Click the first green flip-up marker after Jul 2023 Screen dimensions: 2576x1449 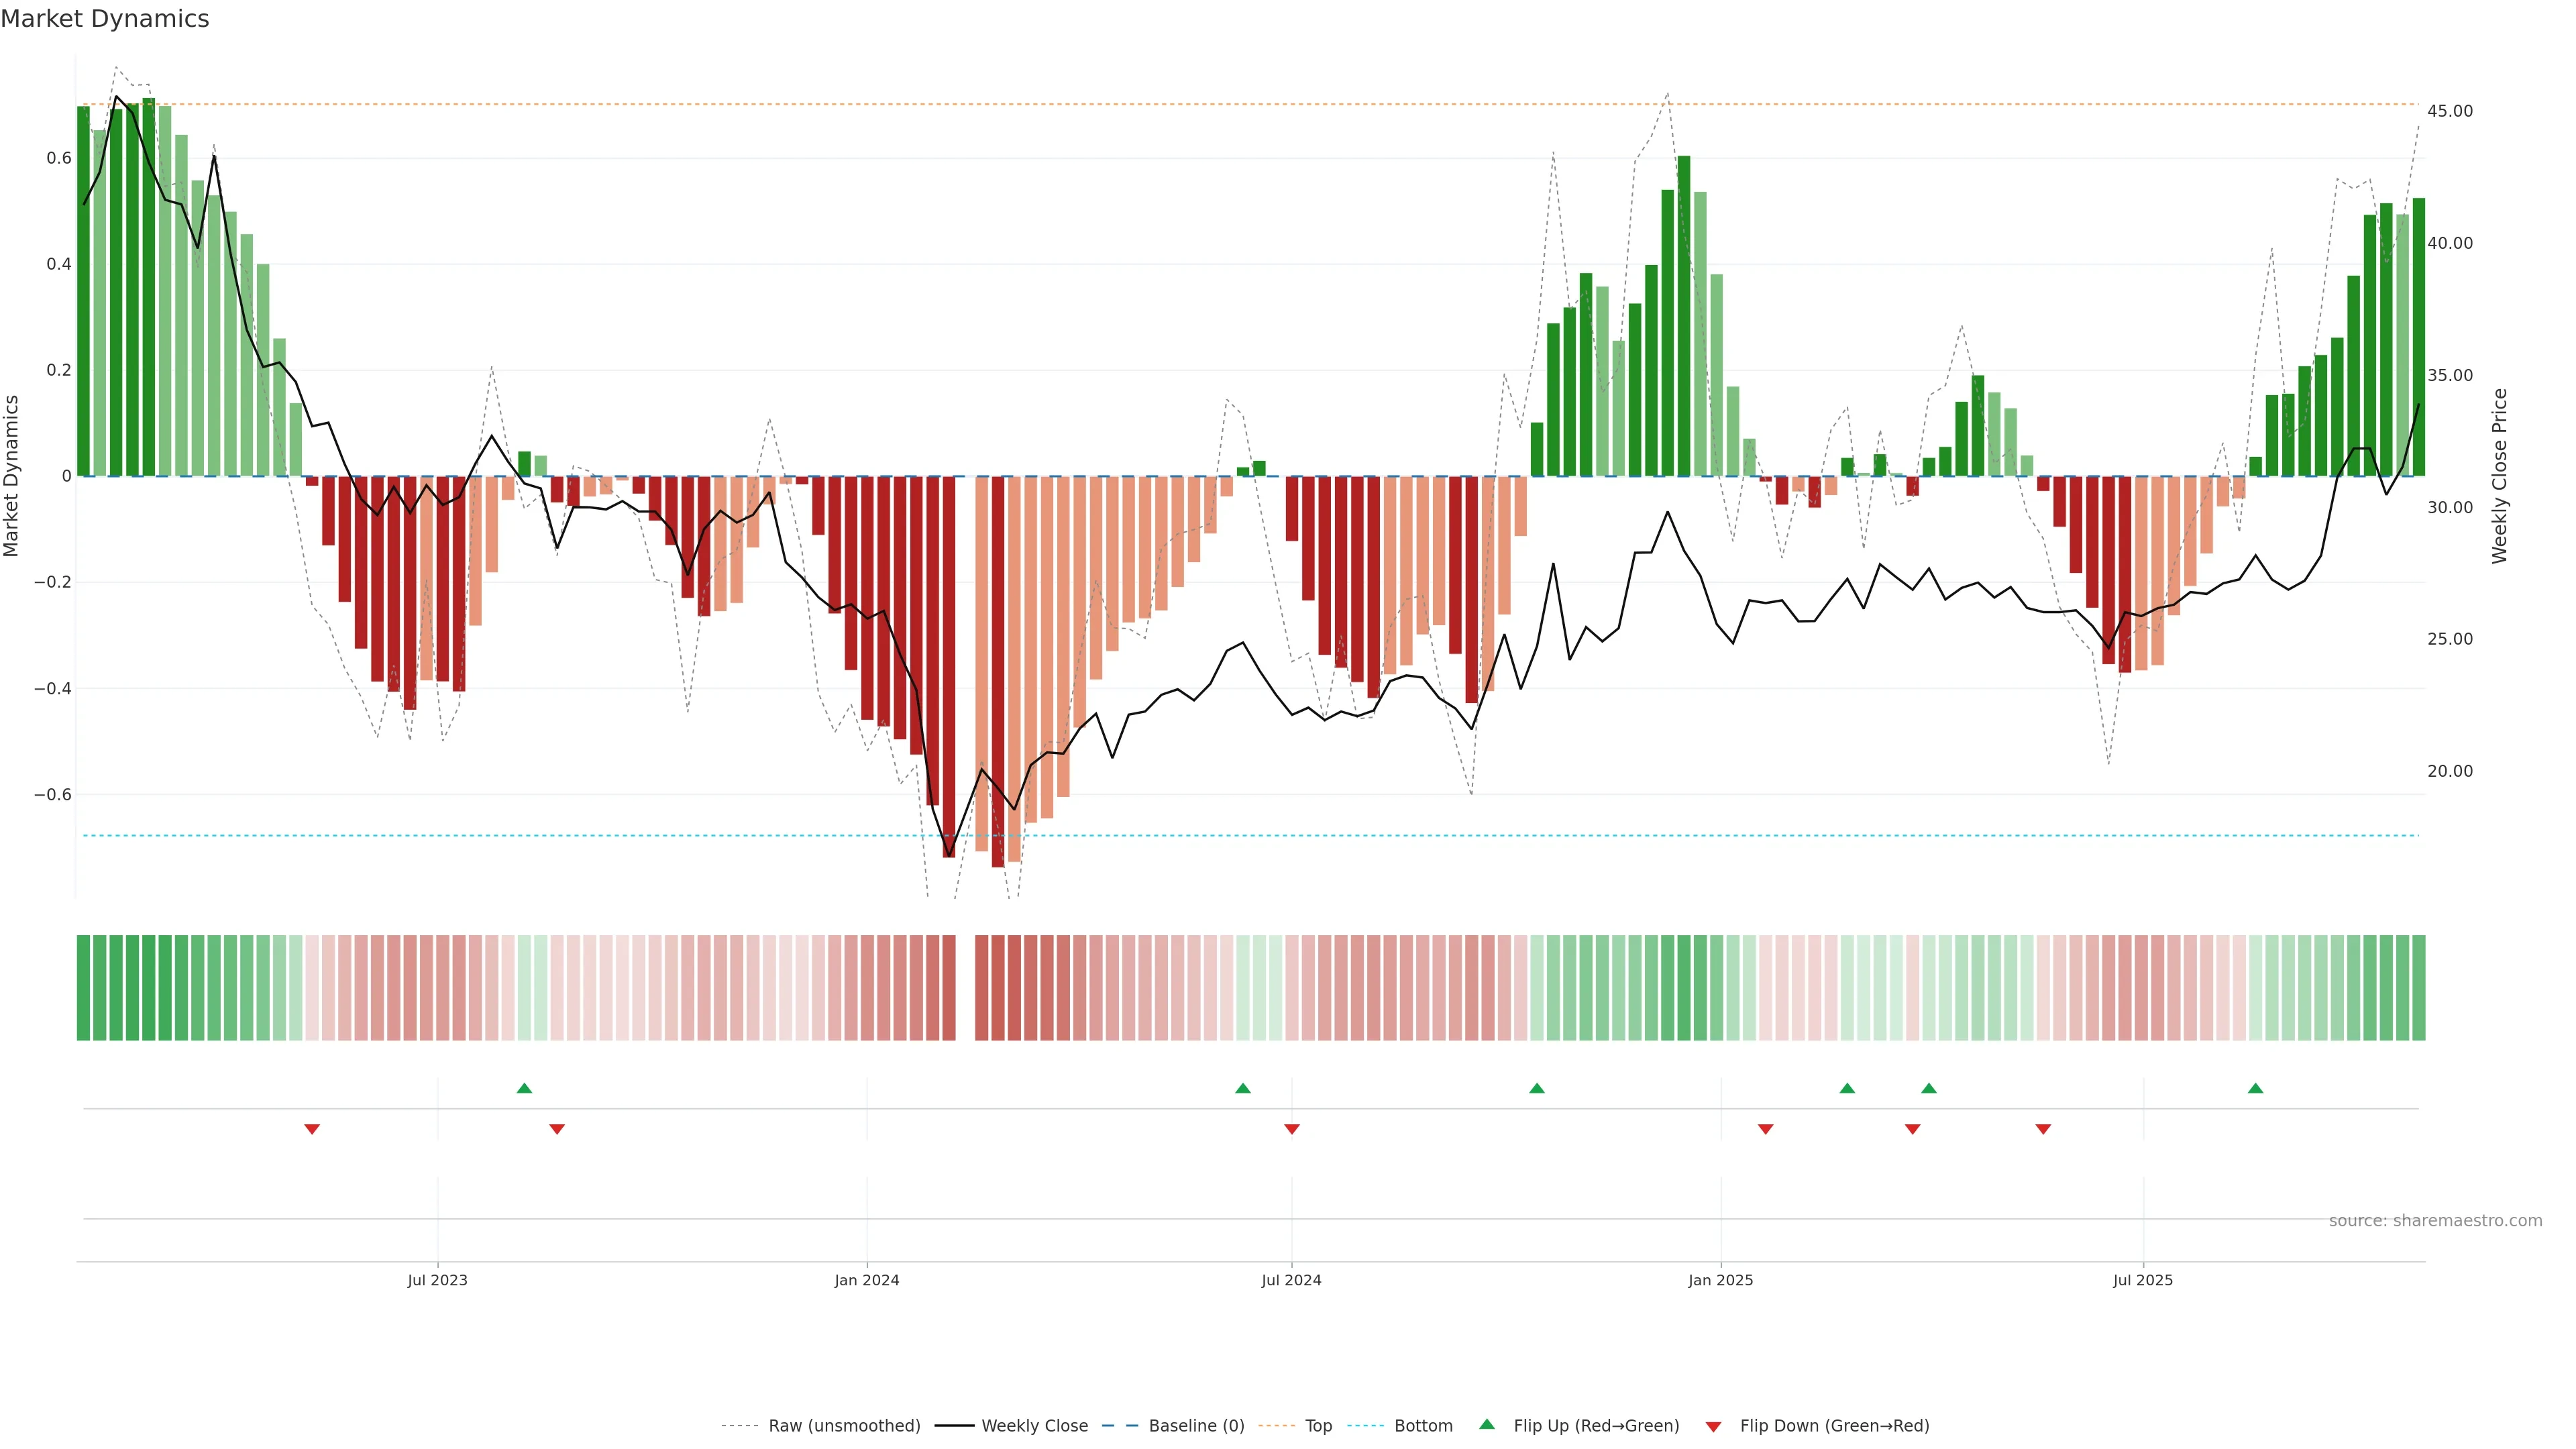point(524,1088)
